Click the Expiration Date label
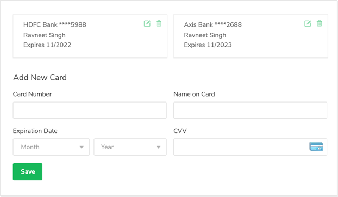 (x=35, y=131)
